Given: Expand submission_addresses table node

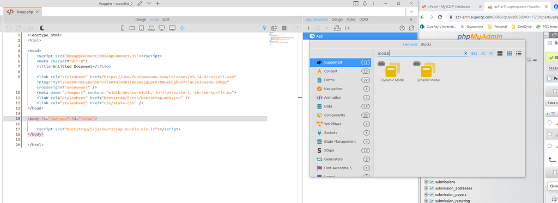Looking at the screenshot, I should tap(426, 188).
